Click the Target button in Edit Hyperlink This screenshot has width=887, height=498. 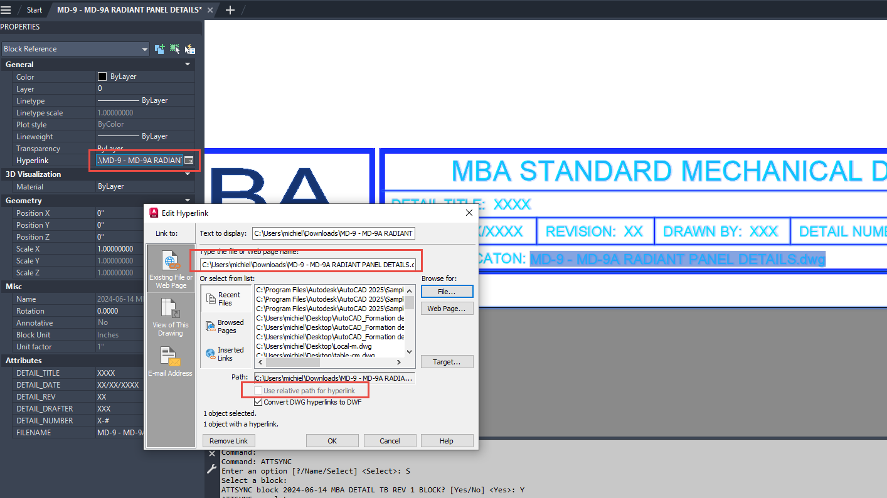(x=447, y=361)
